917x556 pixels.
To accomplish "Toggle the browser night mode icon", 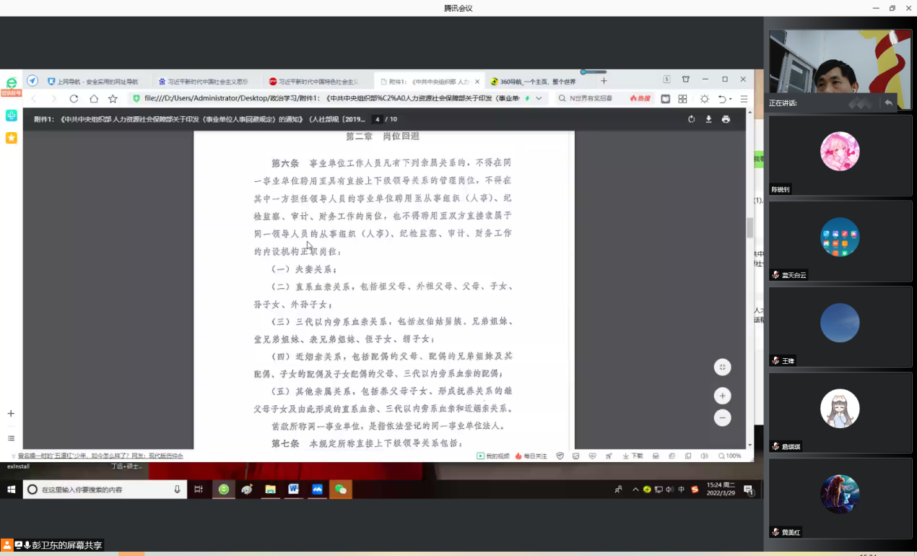I will click(x=705, y=98).
